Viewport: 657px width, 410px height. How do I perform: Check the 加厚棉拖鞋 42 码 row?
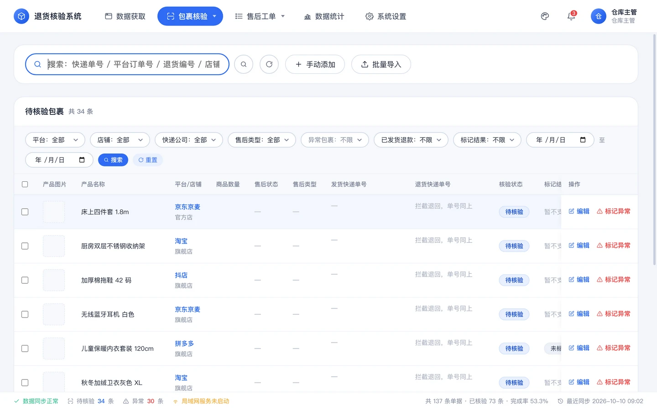pyautogui.click(x=25, y=280)
